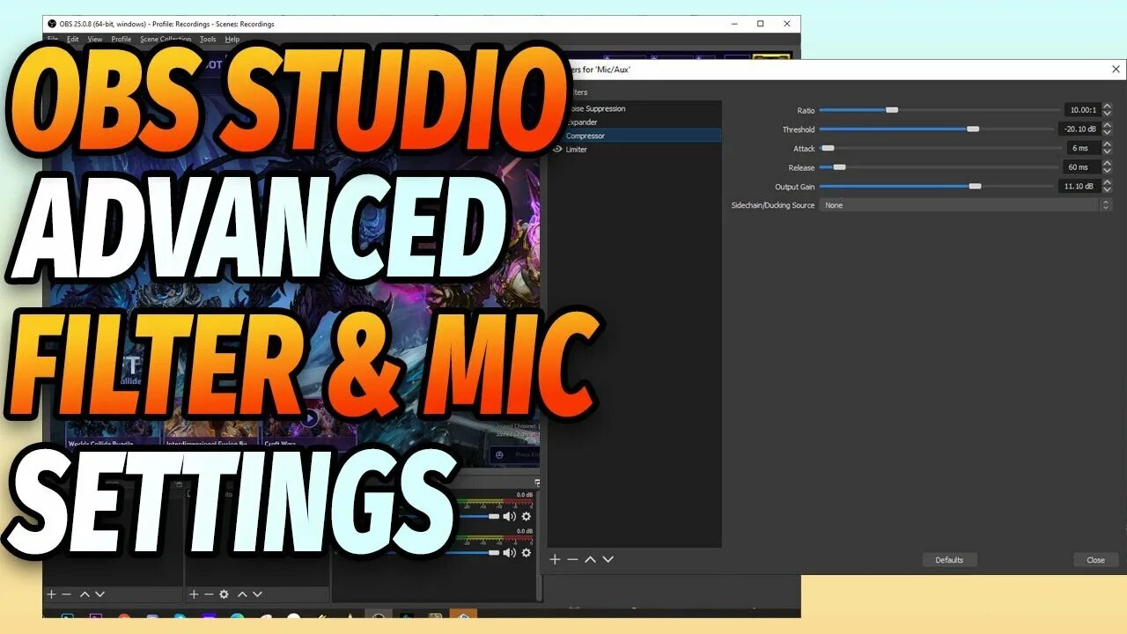The height and width of the screenshot is (634, 1127).
Task: Select the Compressor filter row
Action: (634, 136)
